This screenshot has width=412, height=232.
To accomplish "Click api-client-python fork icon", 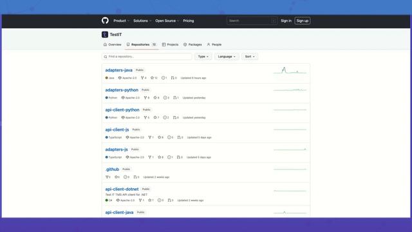I will [145, 117].
